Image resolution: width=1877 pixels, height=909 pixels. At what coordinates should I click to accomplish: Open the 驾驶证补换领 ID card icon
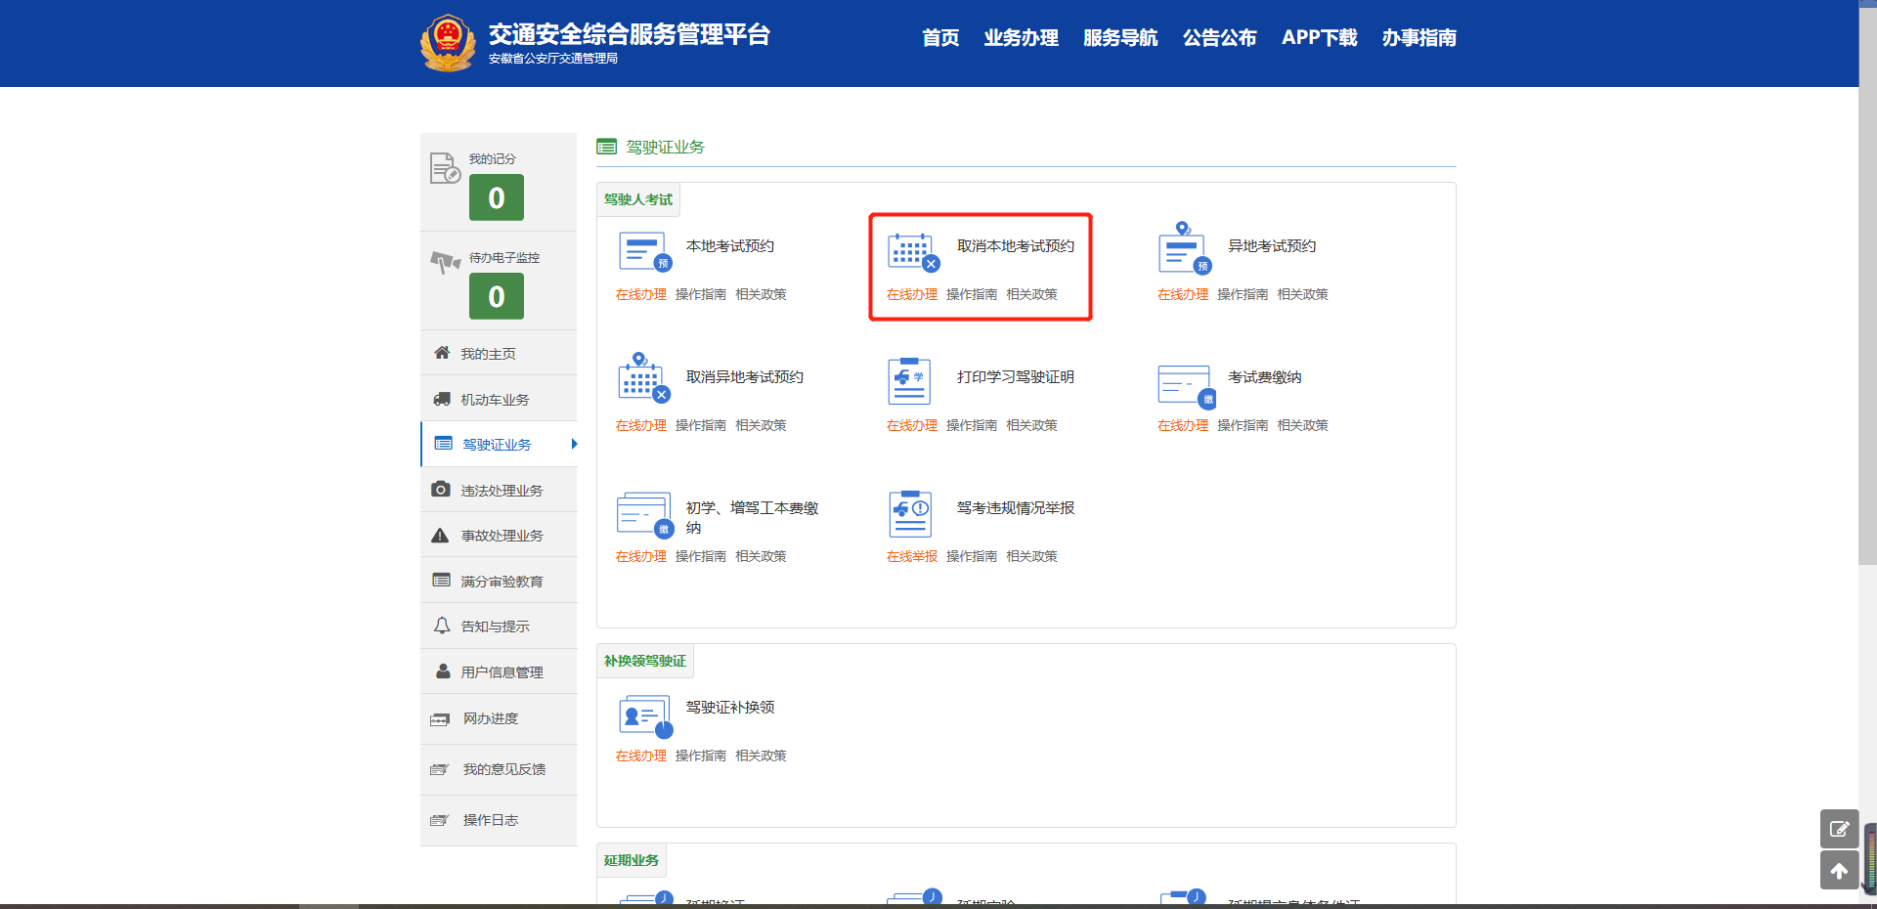tap(644, 715)
